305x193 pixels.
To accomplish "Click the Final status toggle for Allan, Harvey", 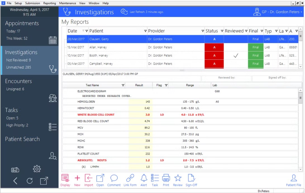I will click(256, 47).
